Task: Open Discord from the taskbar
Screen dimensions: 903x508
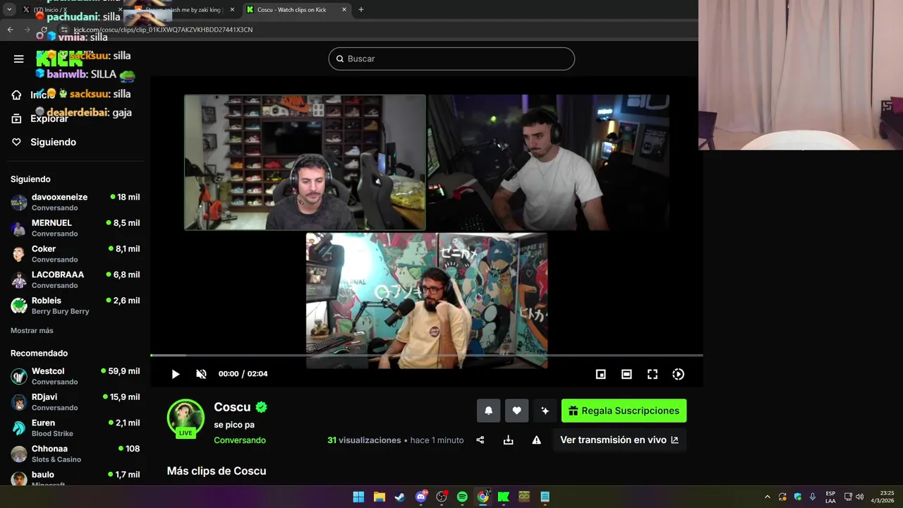Action: [x=421, y=497]
